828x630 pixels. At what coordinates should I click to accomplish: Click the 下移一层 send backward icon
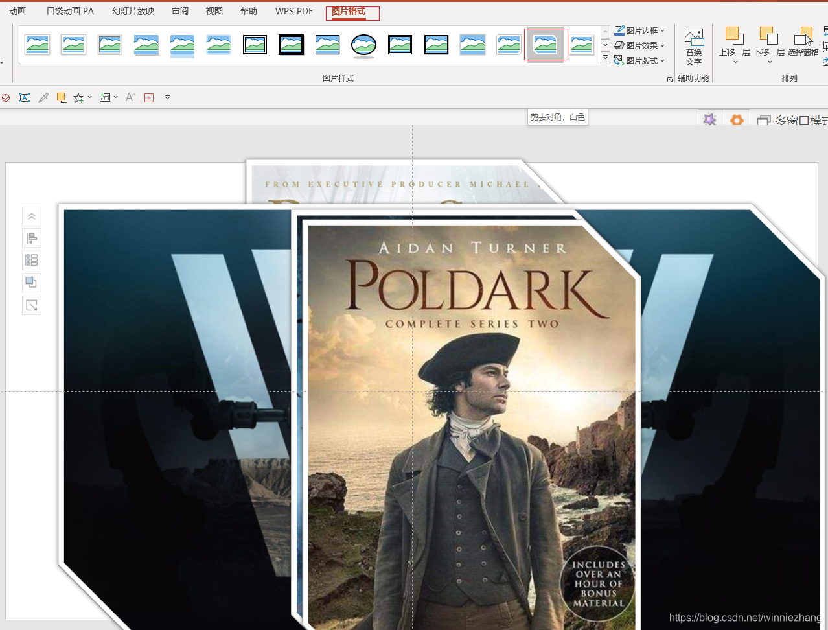pyautogui.click(x=769, y=35)
